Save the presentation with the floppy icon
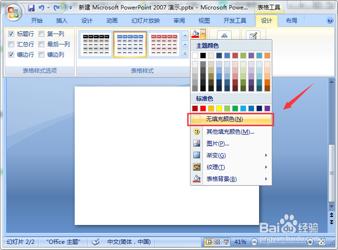The width and height of the screenshot is (338, 250). click(31, 8)
